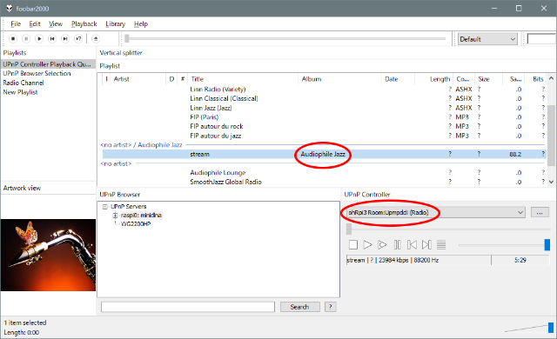Select Radio Channel playlist
Viewport: 557px width, 339px height.
[23, 83]
